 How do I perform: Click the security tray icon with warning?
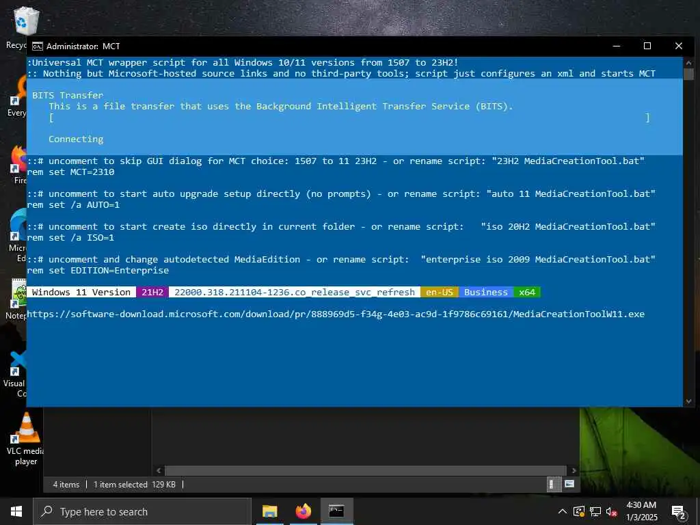point(579,511)
